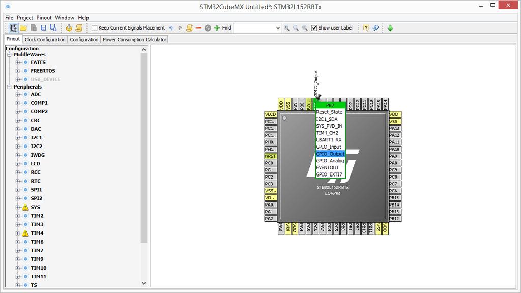Expand the RCC peripheral node
521x293 pixels.
coord(18,172)
